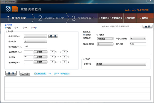Screen dimensions: 154x103
Task: Click 传动比 plus tolerance field
Action: tap(64, 57)
